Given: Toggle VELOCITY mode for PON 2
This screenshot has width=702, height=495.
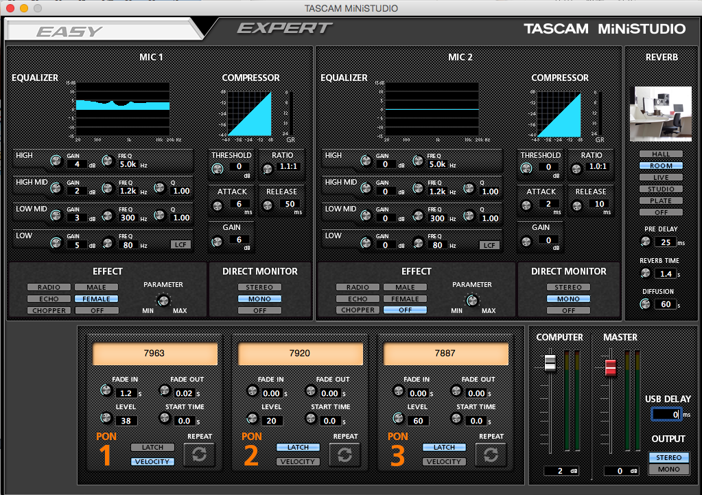Looking at the screenshot, I should 299,461.
